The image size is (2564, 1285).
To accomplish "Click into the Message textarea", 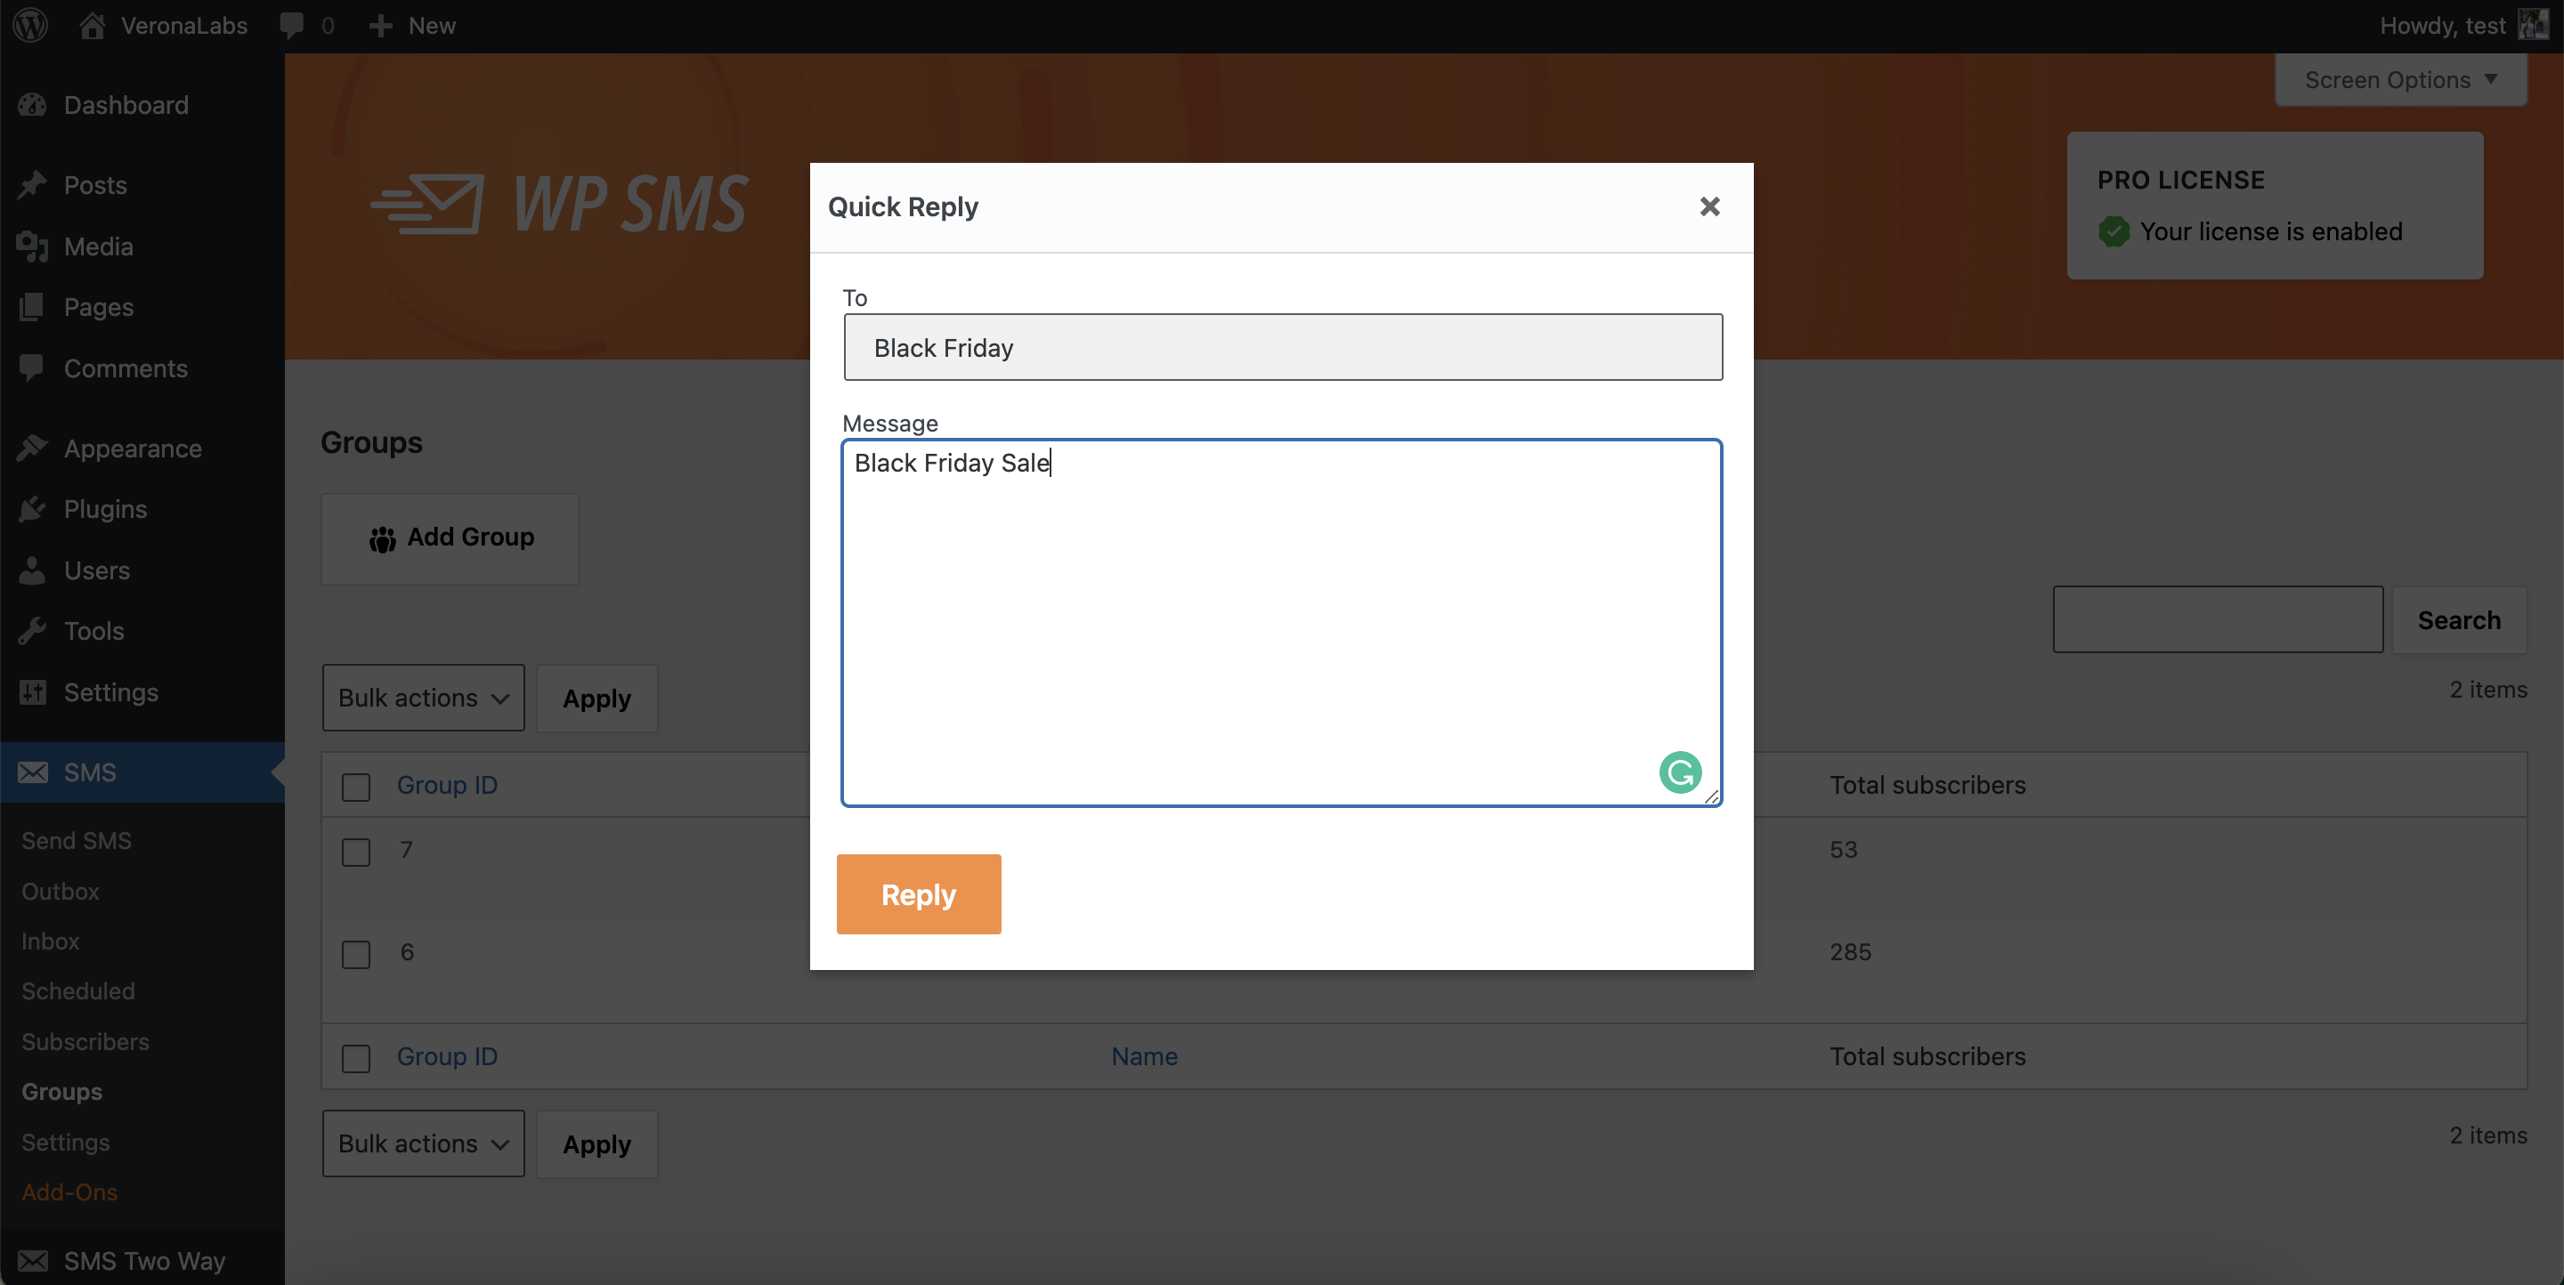I will [1281, 623].
